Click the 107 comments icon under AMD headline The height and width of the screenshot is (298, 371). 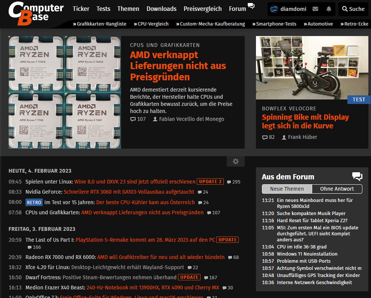pos(133,119)
